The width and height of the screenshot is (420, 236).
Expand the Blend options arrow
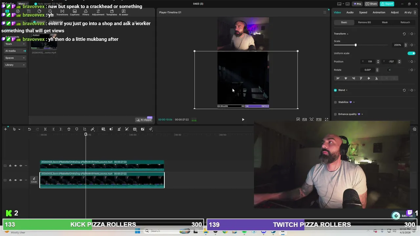click(346, 90)
